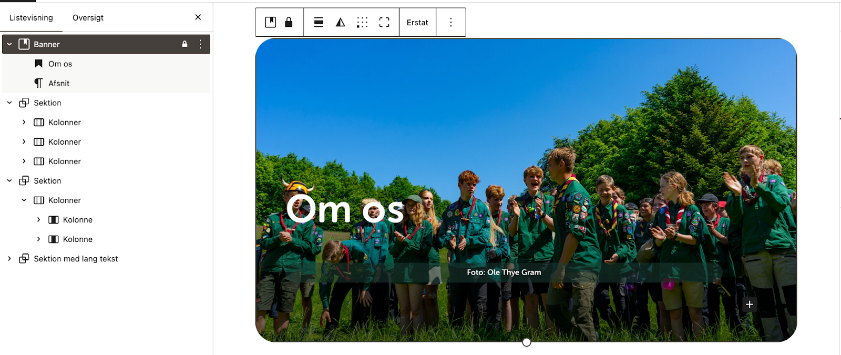Click the lock icon in block toolbar
Viewport: 841px width, 355px height.
289,22
